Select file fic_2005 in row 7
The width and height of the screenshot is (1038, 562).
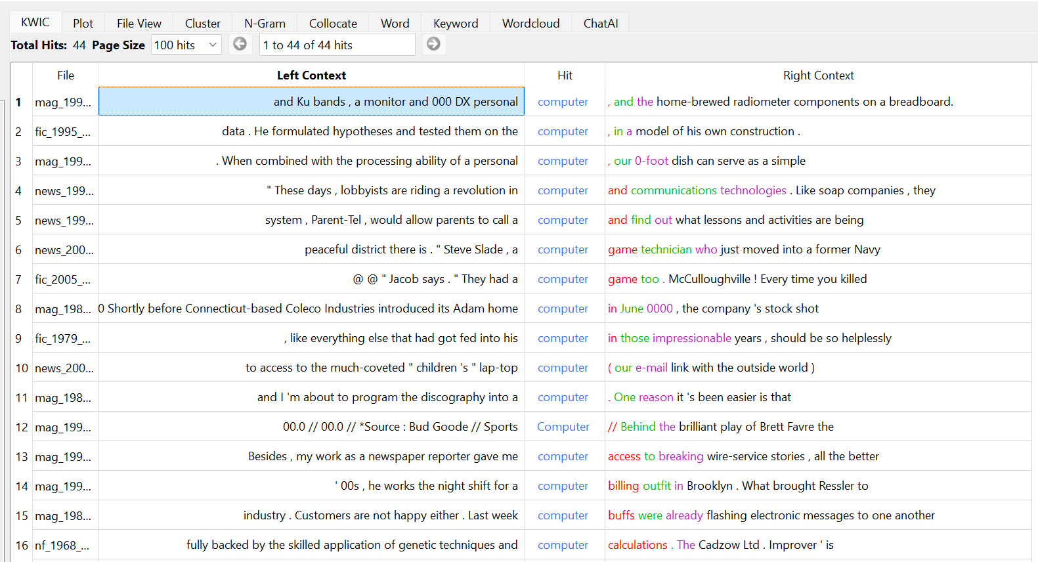(63, 279)
